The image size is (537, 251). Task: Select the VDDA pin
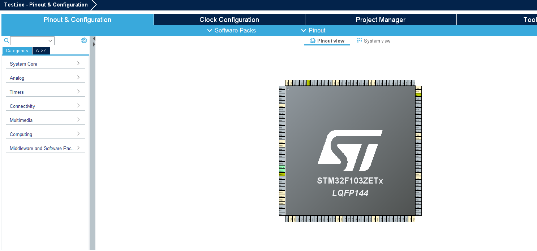click(282, 203)
